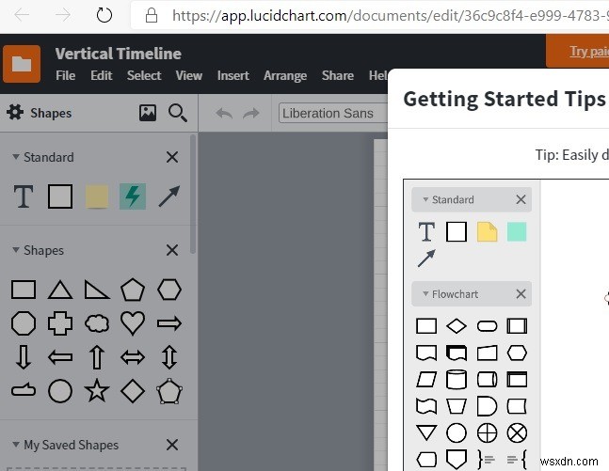
Task: Choose the polygon shape with vertex dots
Action: [x=169, y=391]
